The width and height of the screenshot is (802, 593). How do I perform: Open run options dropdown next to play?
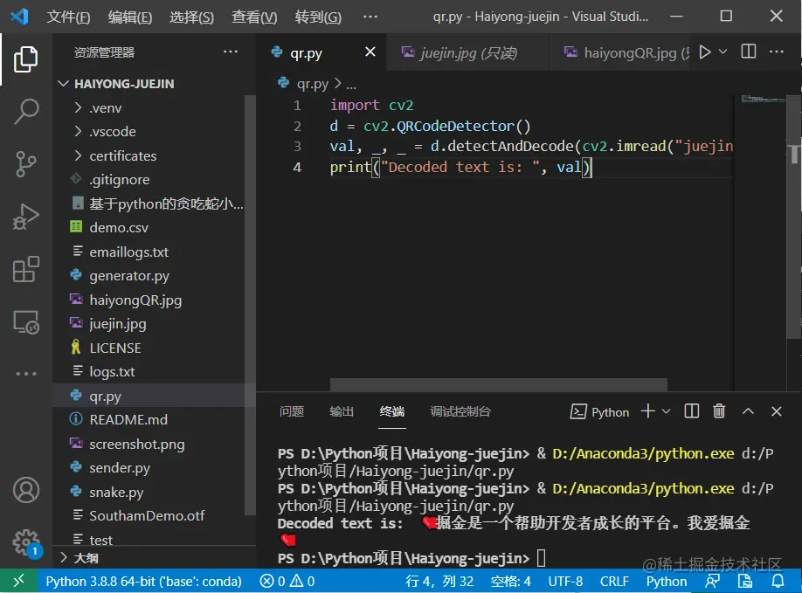tap(722, 52)
